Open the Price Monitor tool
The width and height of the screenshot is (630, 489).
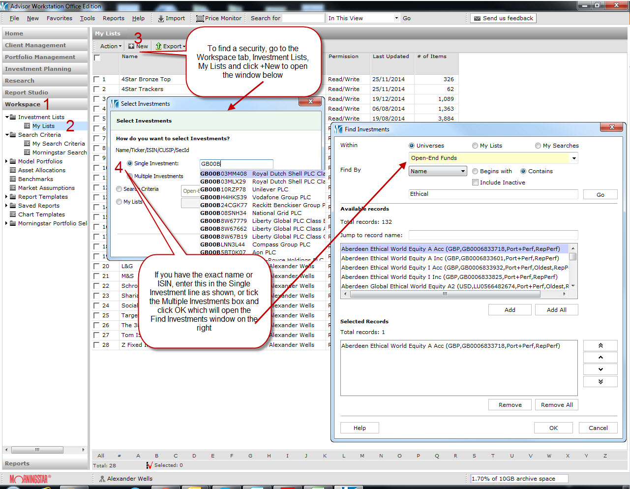point(200,19)
